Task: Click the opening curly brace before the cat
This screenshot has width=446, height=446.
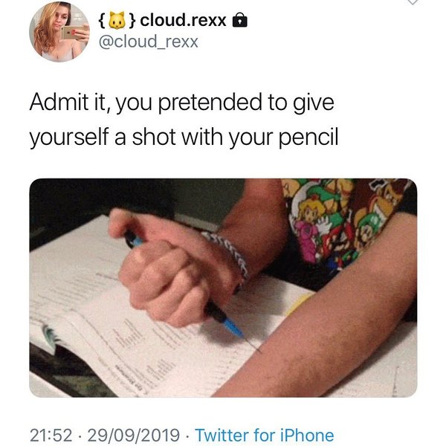Action: tap(101, 20)
